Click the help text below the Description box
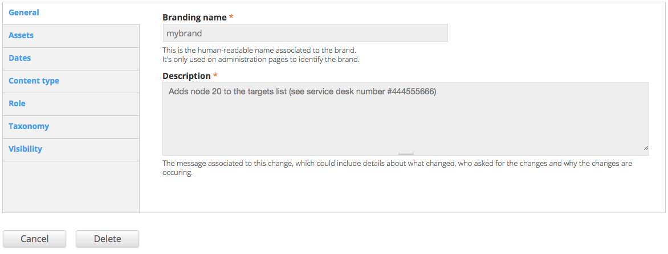Image resolution: width=668 pixels, height=254 pixels. click(397, 168)
